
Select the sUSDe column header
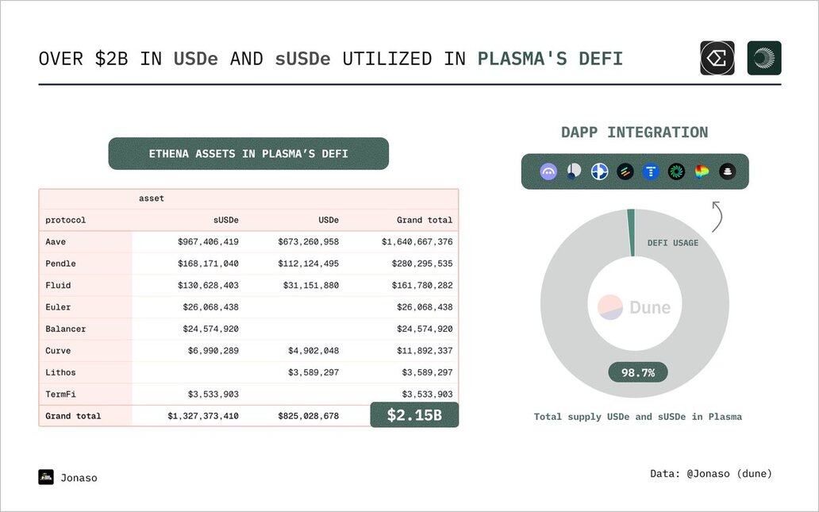(225, 220)
